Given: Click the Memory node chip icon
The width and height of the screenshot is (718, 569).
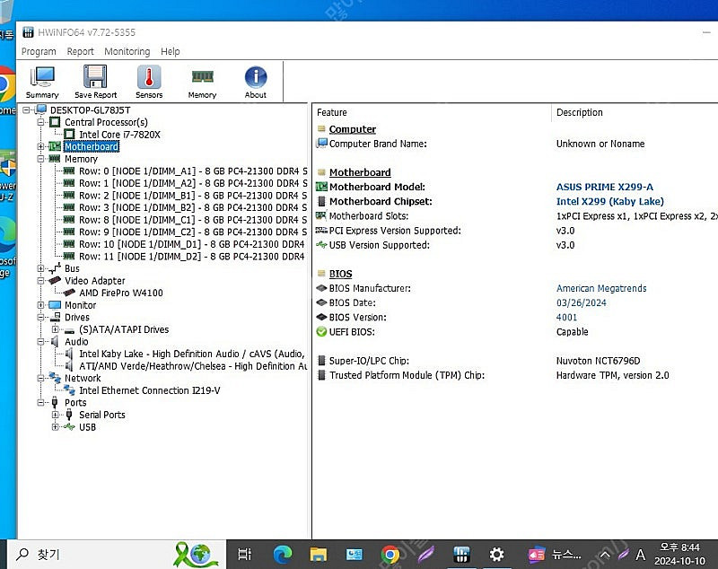Looking at the screenshot, I should point(55,159).
